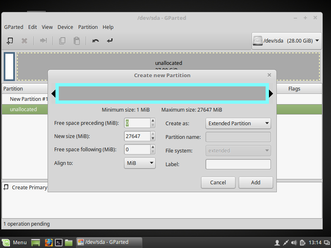The image size is (331, 248).
Task: Open the Create as dropdown
Action: pos(238,123)
